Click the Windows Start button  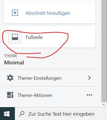7,114
